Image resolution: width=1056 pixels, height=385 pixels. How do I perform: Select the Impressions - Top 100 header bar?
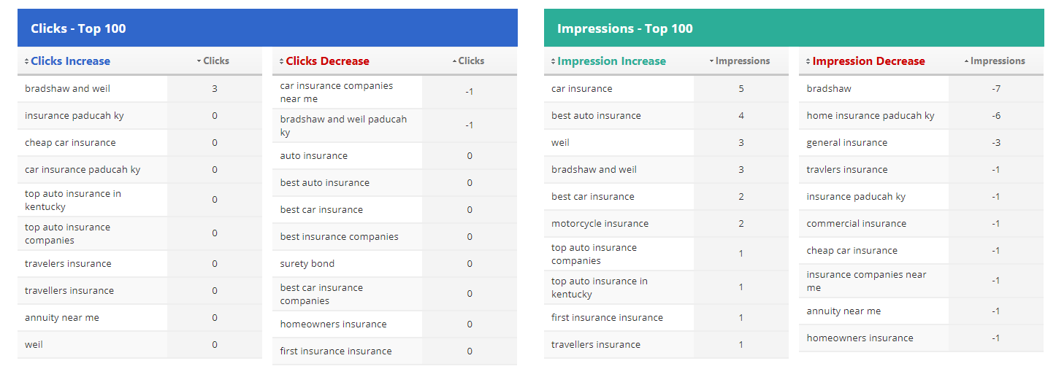pyautogui.click(x=794, y=28)
